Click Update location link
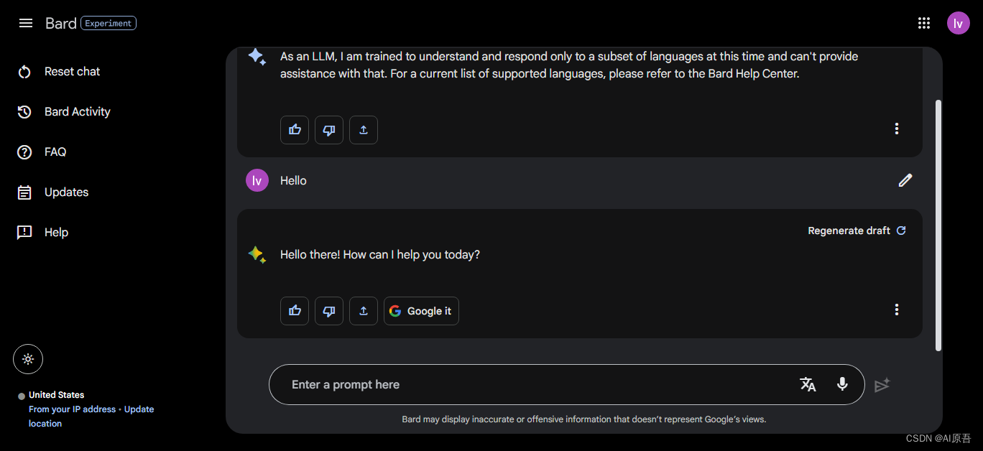Screen dimensions: 983x451 [x=91, y=417]
